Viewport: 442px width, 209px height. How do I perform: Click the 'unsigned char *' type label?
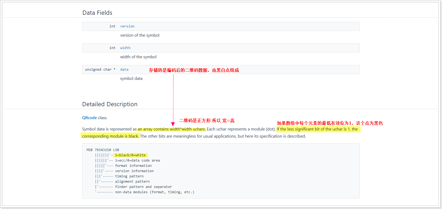[100, 70]
